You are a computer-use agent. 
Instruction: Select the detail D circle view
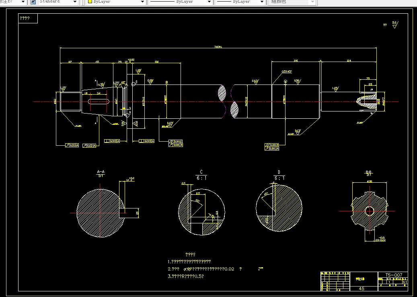tap(279, 208)
